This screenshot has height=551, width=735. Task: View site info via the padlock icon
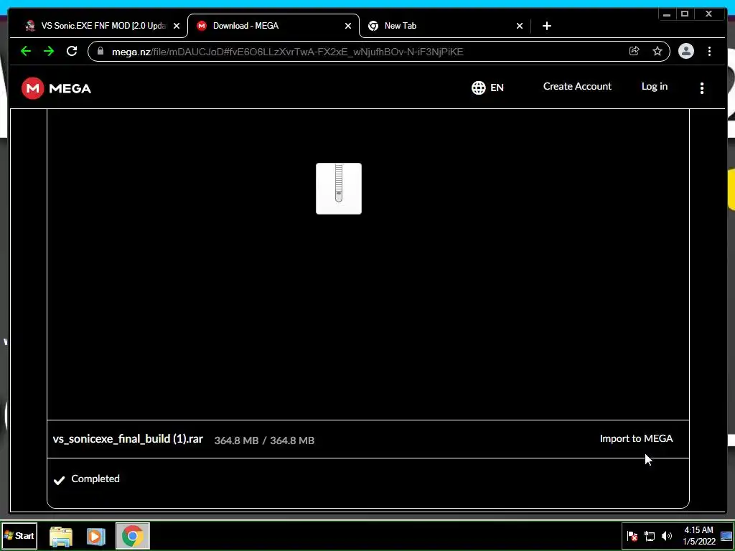(x=100, y=51)
